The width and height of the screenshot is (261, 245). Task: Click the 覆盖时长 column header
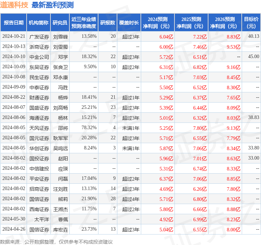pos(129,23)
